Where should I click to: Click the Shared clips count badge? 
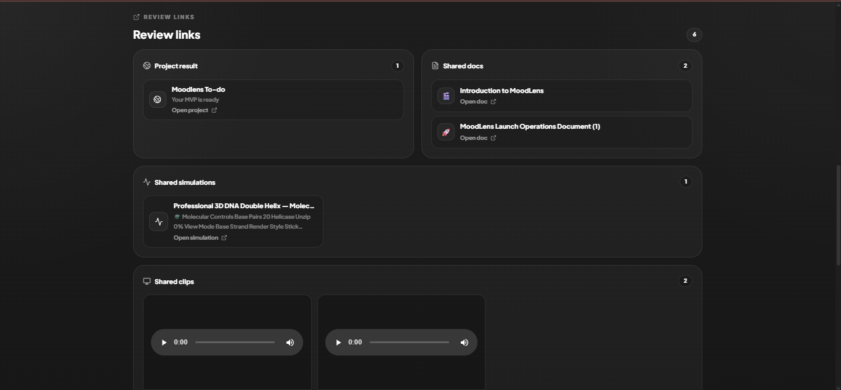pos(685,281)
